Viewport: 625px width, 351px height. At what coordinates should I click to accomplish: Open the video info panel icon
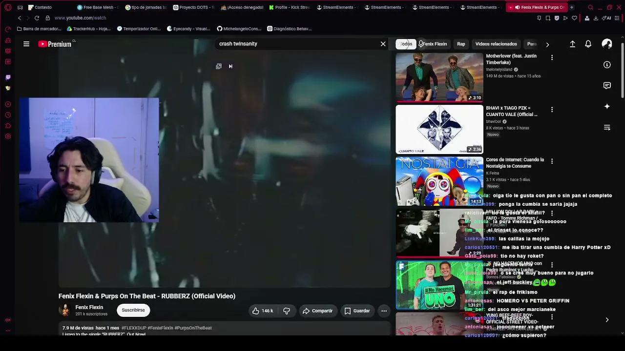[x=607, y=65]
